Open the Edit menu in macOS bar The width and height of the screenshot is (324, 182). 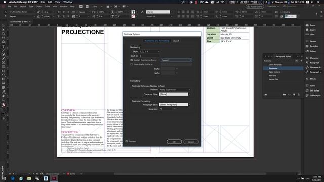(50, 2)
